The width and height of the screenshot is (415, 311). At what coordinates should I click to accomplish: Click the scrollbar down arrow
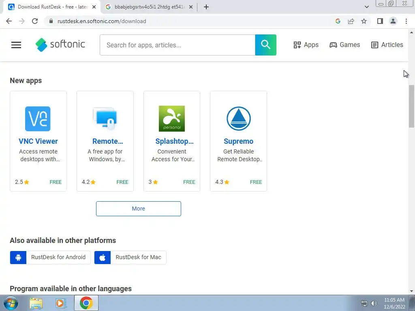tap(411, 291)
